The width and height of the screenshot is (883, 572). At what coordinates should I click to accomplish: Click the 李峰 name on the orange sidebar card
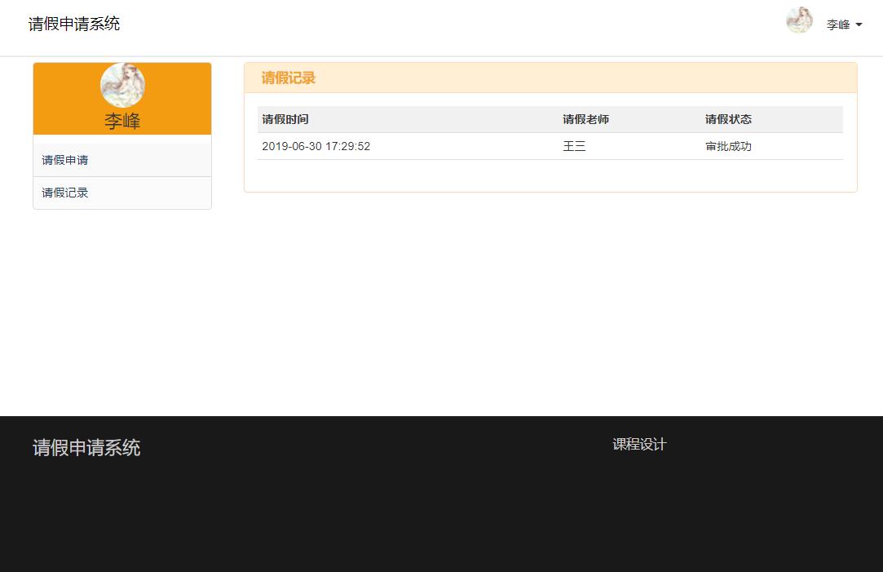coord(121,120)
